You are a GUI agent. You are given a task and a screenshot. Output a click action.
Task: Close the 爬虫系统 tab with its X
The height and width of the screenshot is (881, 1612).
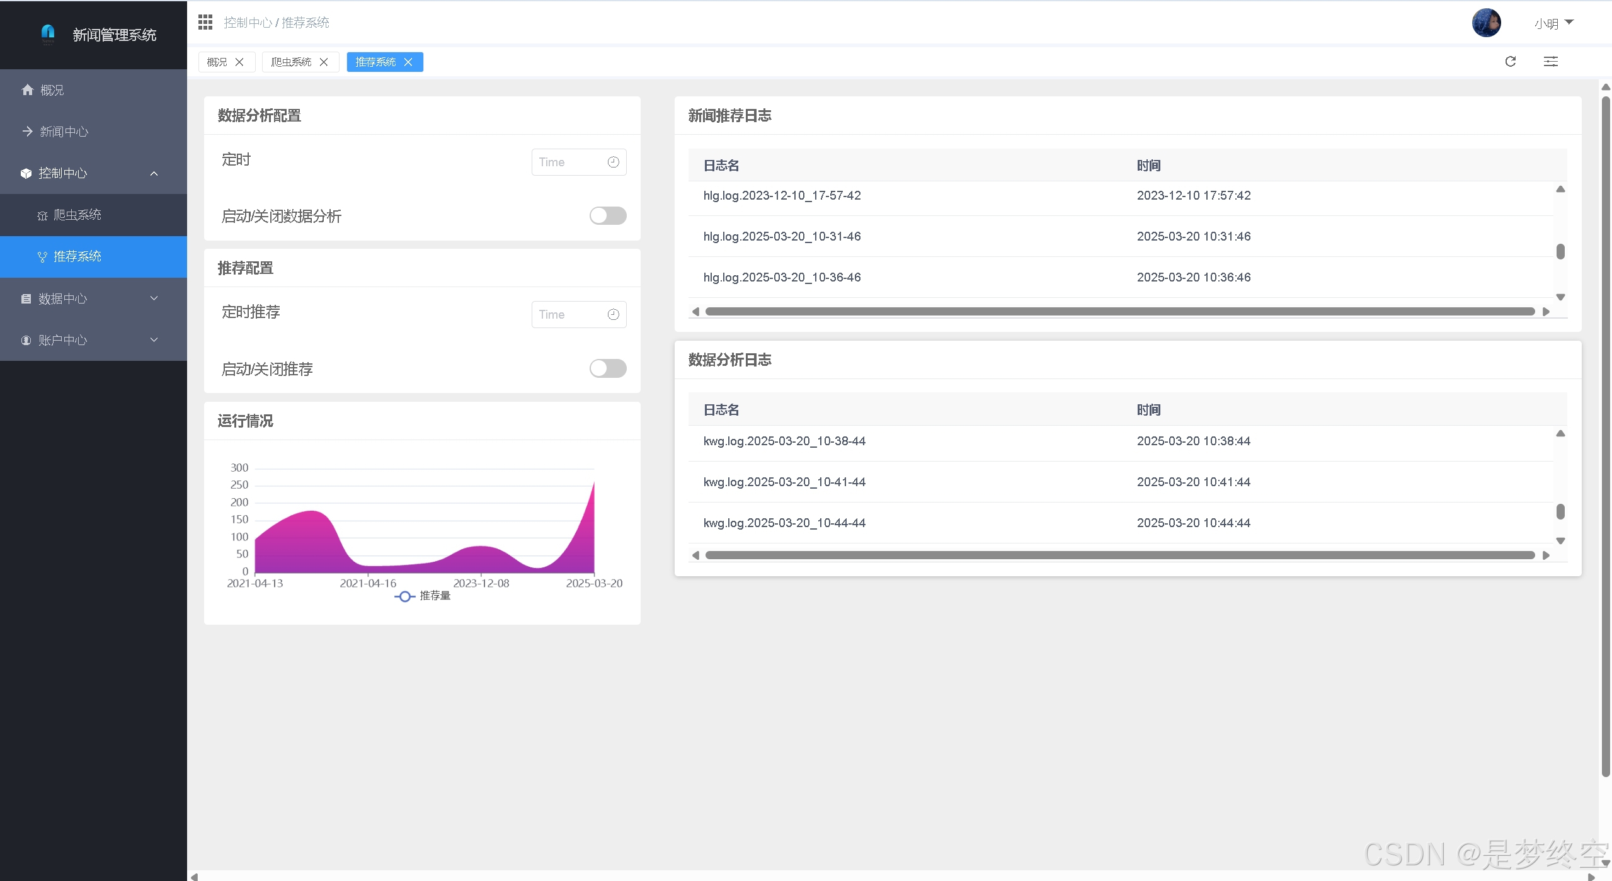[x=324, y=62]
